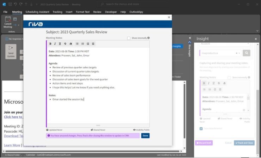Enable Share internally in the Riva dialog
This screenshot has height=158, width=261.
[x=129, y=38]
